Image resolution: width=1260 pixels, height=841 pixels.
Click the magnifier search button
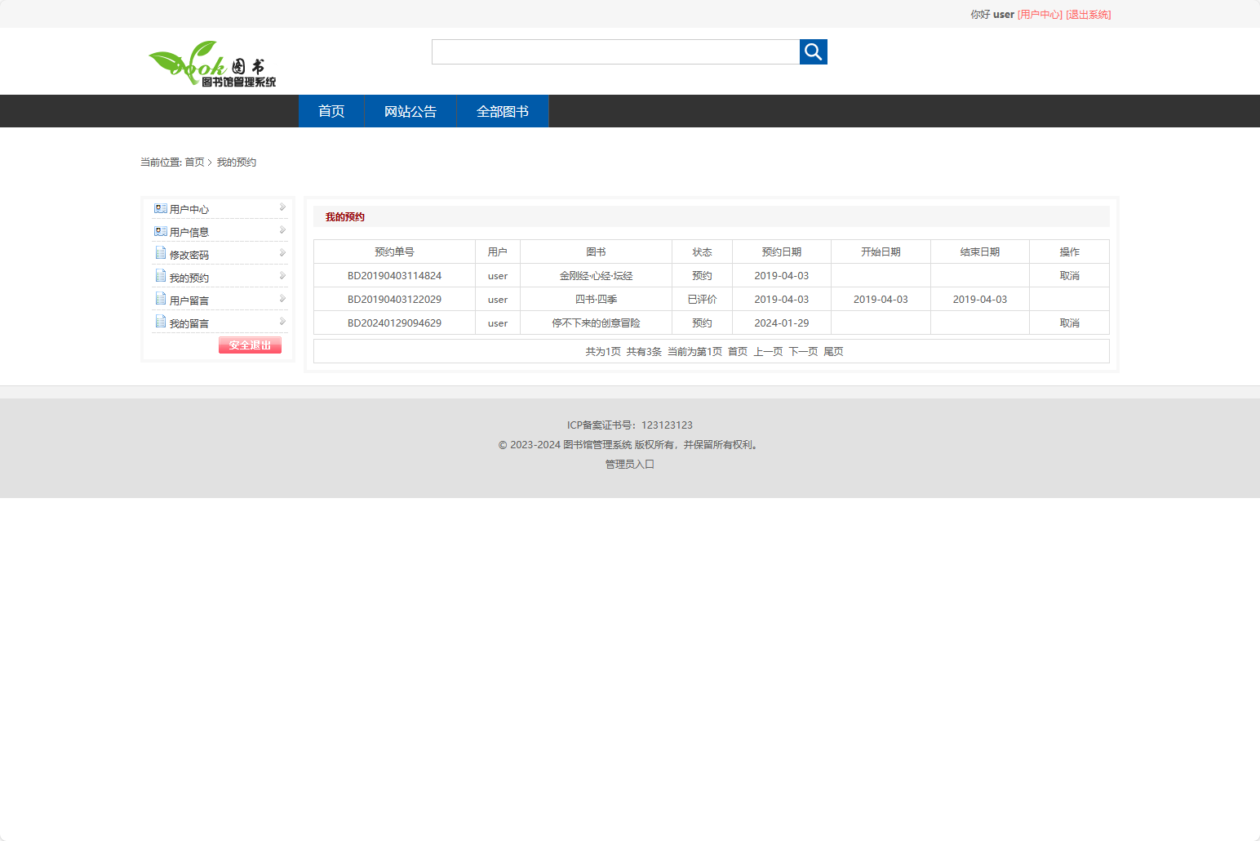[x=813, y=51]
